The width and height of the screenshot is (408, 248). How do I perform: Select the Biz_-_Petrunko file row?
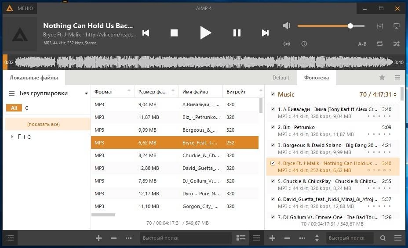coord(175,117)
